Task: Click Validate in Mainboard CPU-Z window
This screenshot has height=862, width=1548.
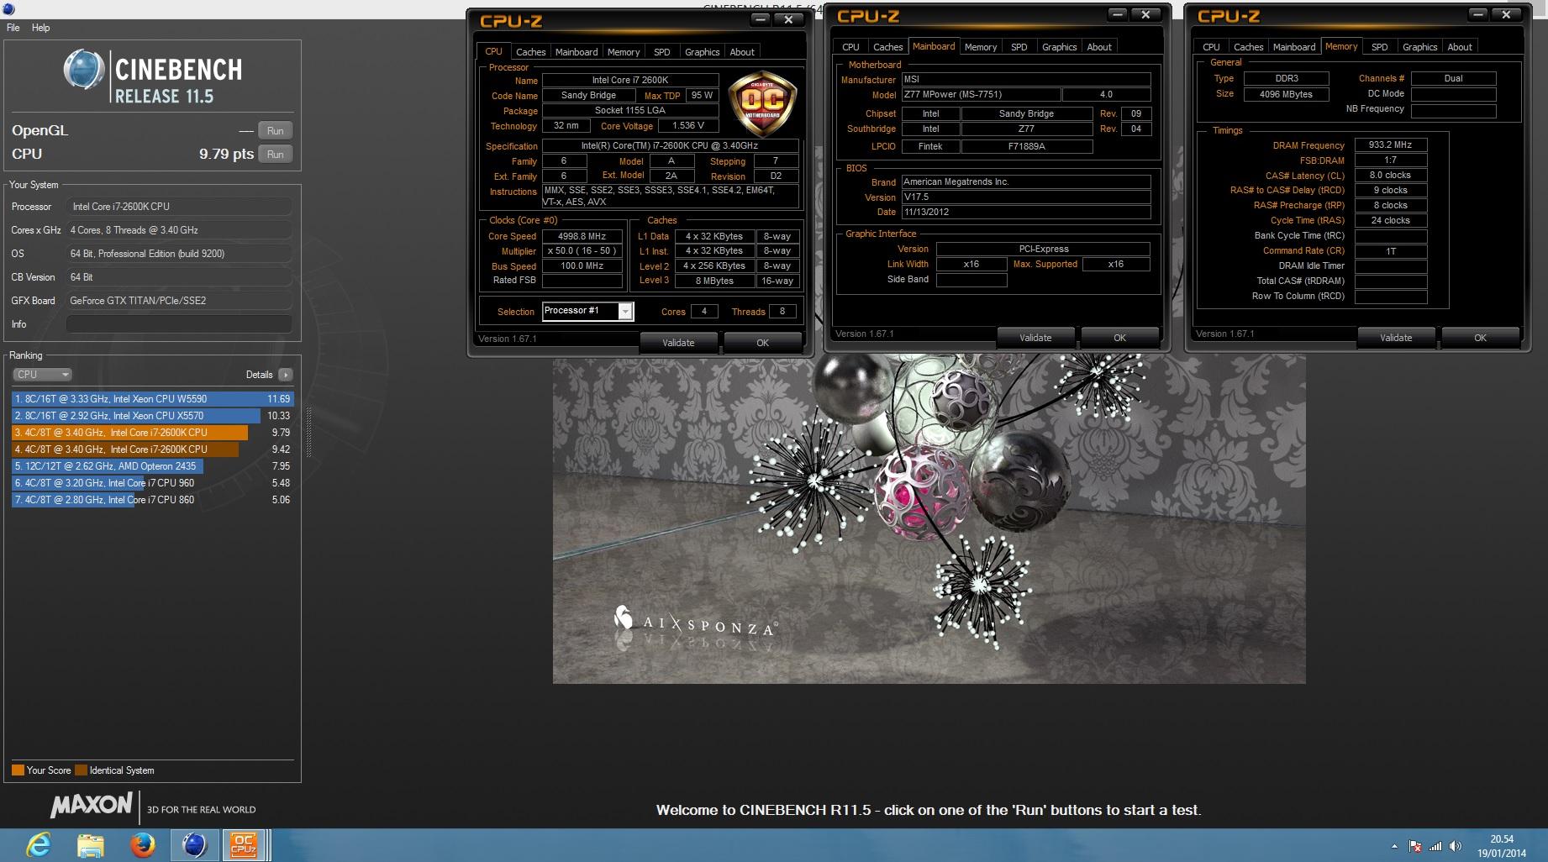Action: pos(1035,338)
